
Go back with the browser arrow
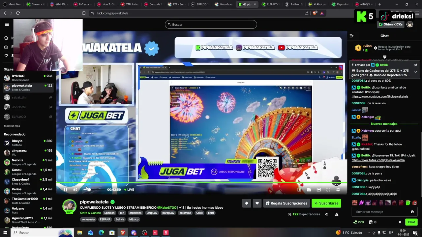tap(5, 13)
